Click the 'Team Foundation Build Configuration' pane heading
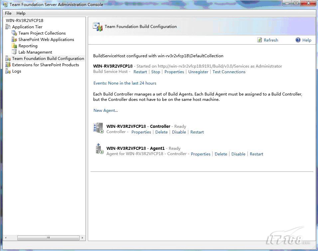Screen dimensions: 318x251 141,27
